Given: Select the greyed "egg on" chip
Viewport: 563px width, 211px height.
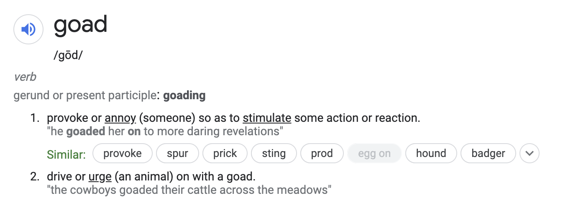Looking at the screenshot, I should tap(374, 154).
